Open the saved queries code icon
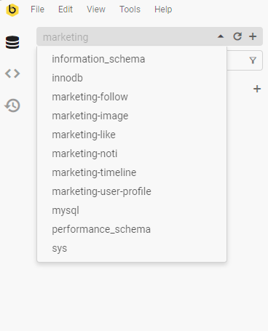The image size is (268, 331). point(12,73)
